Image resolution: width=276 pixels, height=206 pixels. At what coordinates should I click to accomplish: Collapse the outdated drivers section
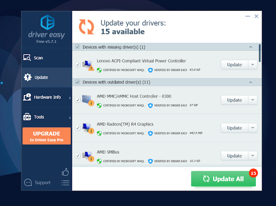tap(251, 82)
